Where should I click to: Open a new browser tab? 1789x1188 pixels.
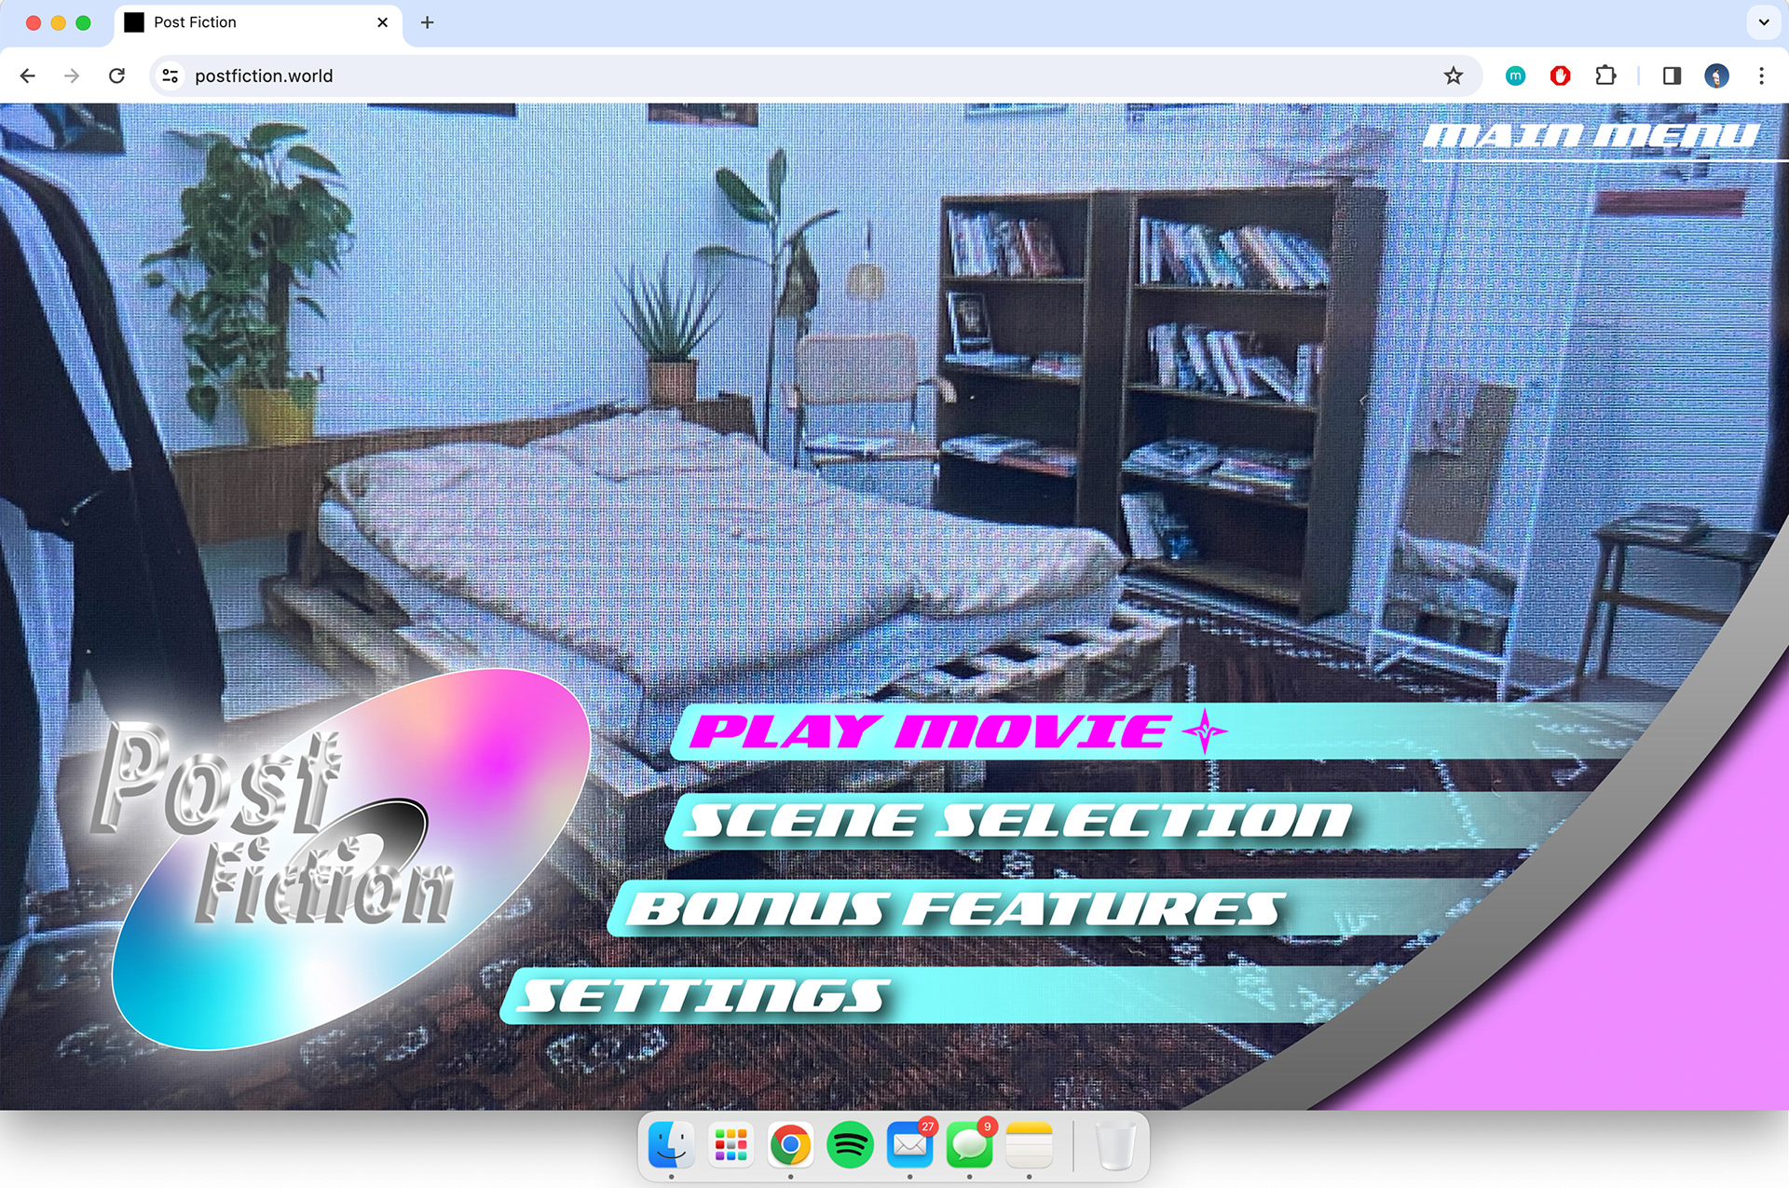427,21
